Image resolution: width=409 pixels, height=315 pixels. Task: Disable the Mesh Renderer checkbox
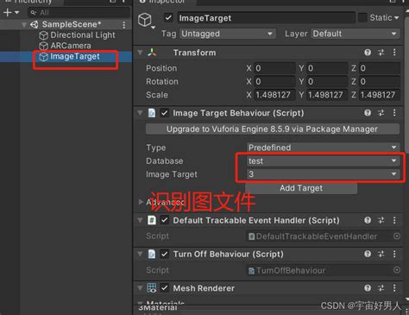[x=164, y=288]
